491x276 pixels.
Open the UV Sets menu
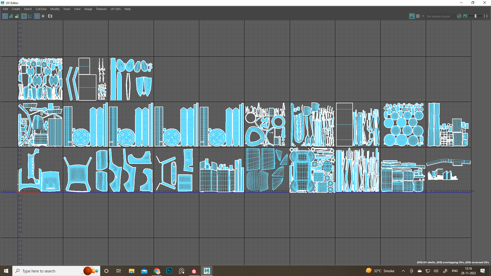click(x=116, y=9)
